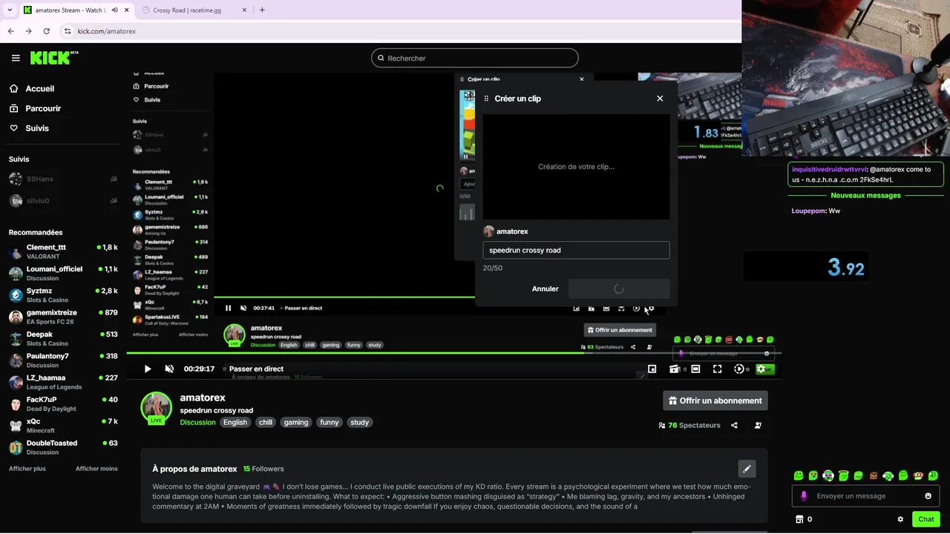Click Offrir un abonnement button below main player
950x534 pixels.
coord(715,400)
